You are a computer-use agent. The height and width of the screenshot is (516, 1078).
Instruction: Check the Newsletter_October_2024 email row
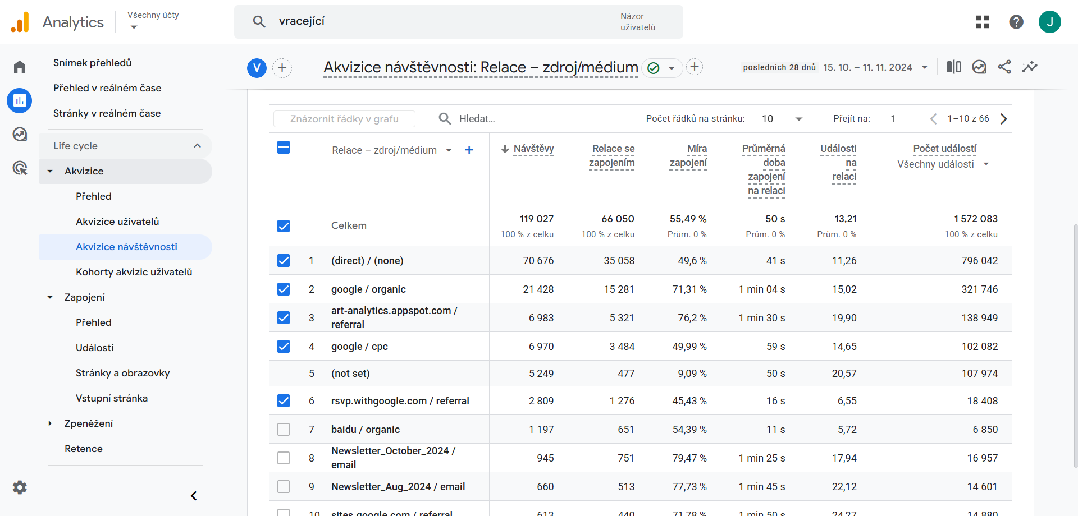point(284,458)
